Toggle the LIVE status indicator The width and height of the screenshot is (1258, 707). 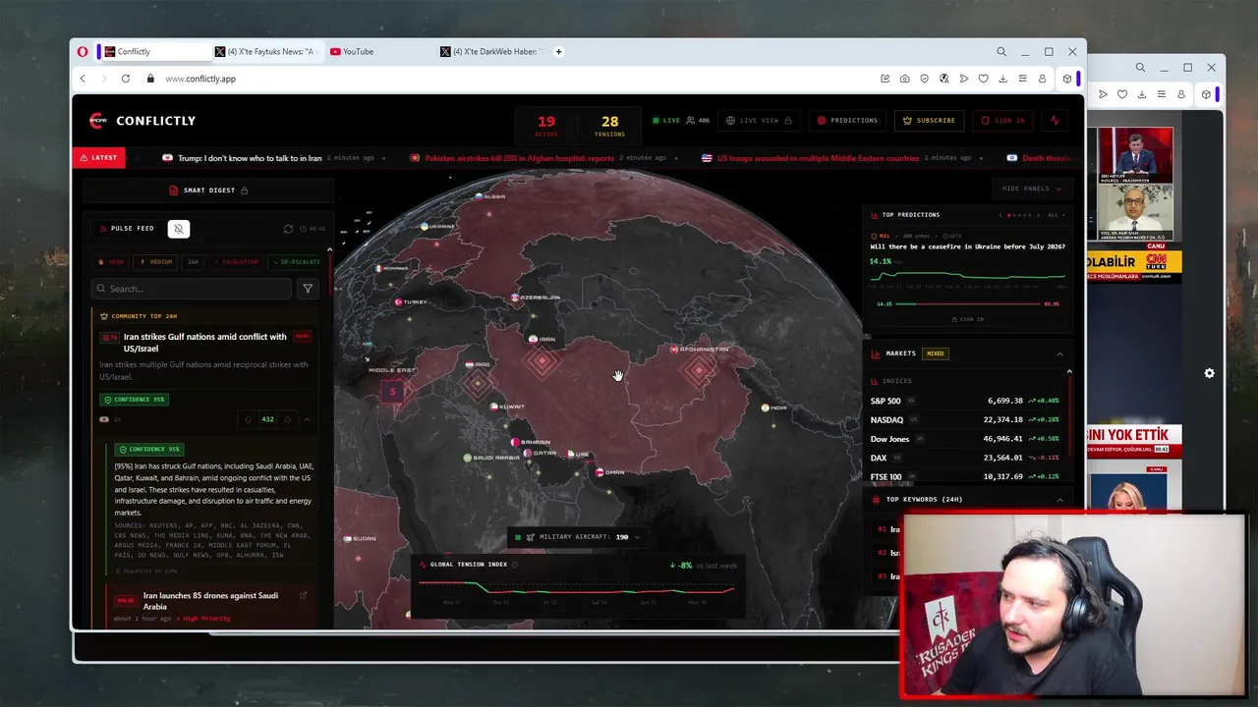click(665, 121)
